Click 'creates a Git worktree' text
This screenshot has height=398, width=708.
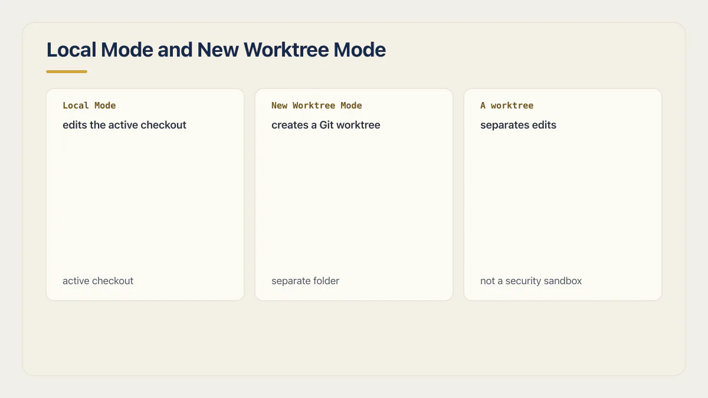pyautogui.click(x=326, y=125)
